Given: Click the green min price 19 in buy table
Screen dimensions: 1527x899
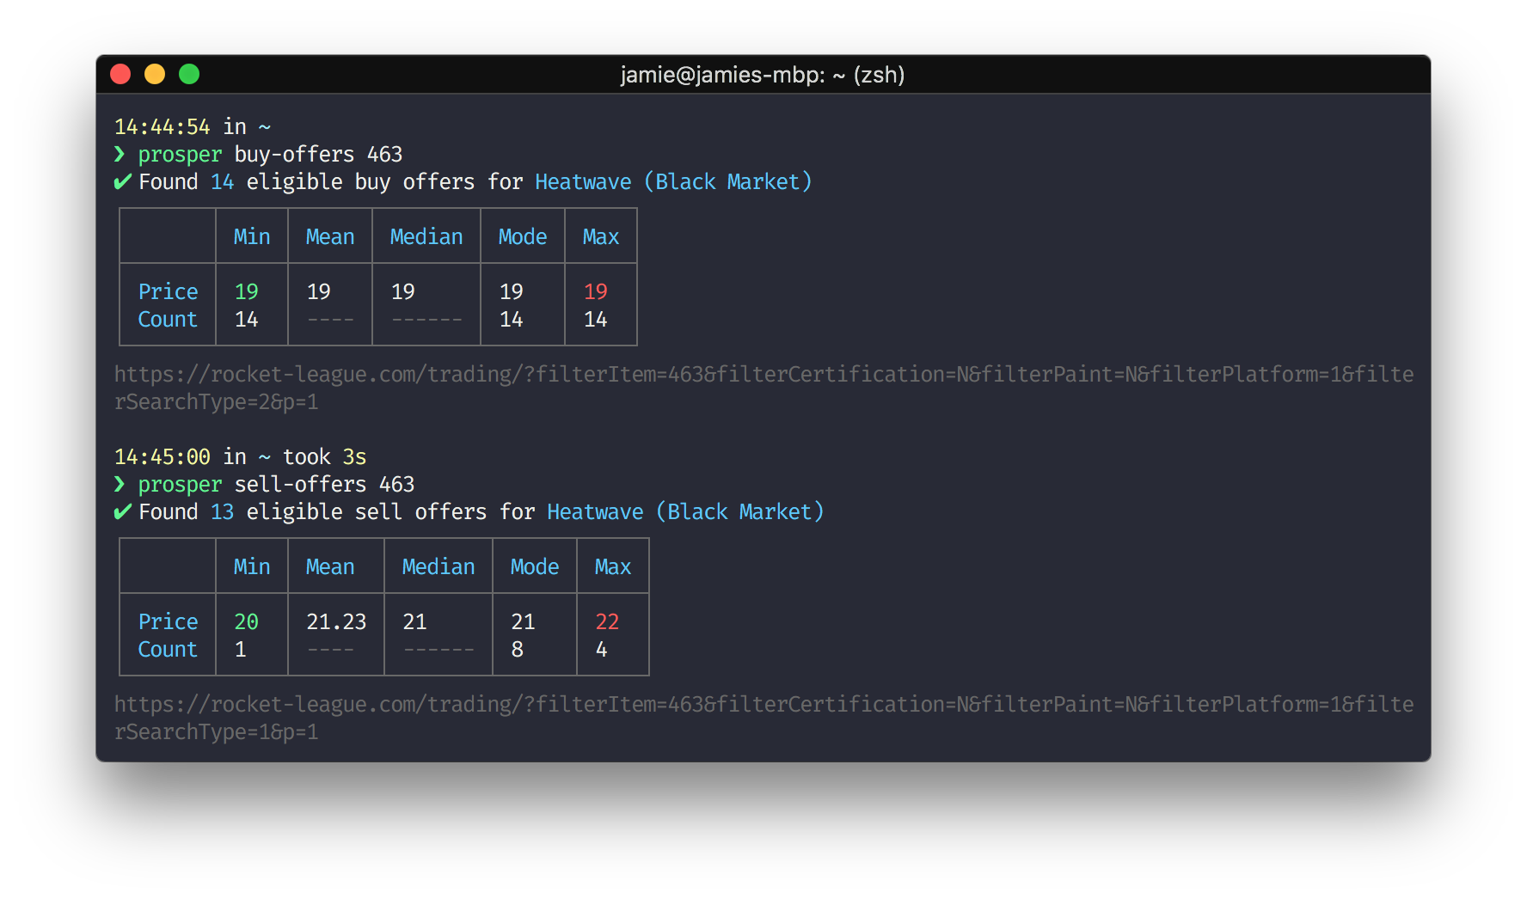Looking at the screenshot, I should point(247,291).
